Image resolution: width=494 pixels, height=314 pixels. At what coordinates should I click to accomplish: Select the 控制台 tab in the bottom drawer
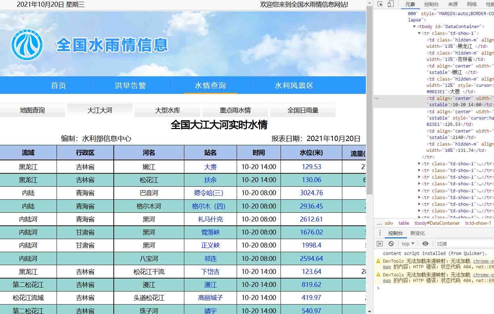[x=395, y=233]
